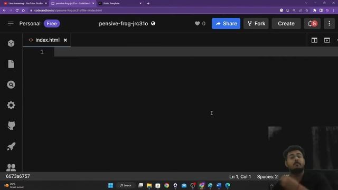This screenshot has height=190, width=338.
Task: Open the Windows Start menu
Action: (110, 185)
